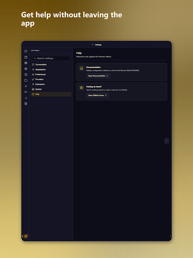
Task: Click the half-circle contrast icon in left rail
Action: [x=26, y=74]
